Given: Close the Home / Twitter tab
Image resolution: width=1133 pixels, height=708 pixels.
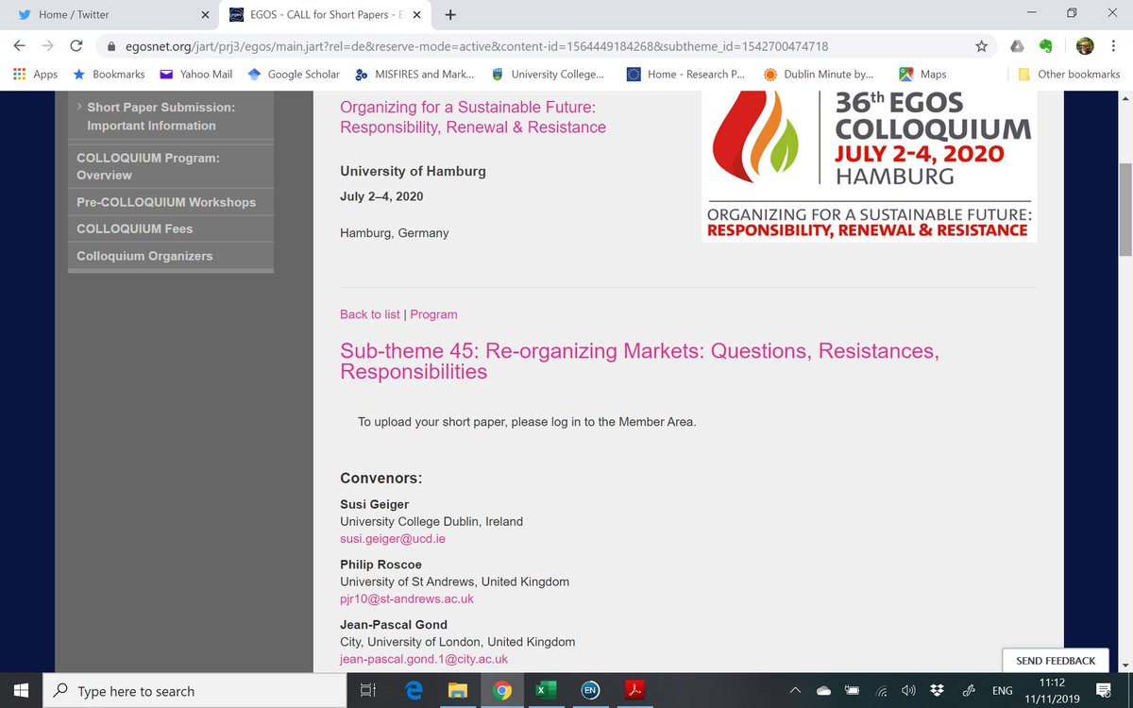Looking at the screenshot, I should [x=205, y=15].
